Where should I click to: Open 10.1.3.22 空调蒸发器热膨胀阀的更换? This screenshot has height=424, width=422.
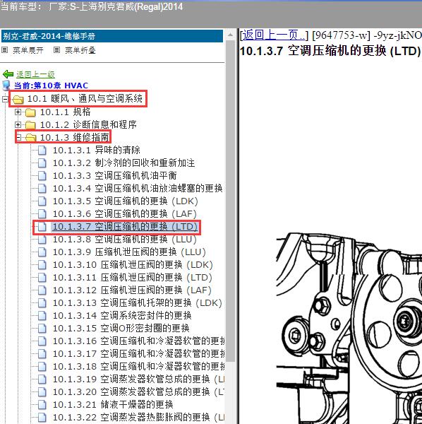pos(138,417)
